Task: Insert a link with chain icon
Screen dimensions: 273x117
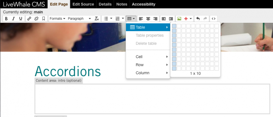Action: (29, 19)
